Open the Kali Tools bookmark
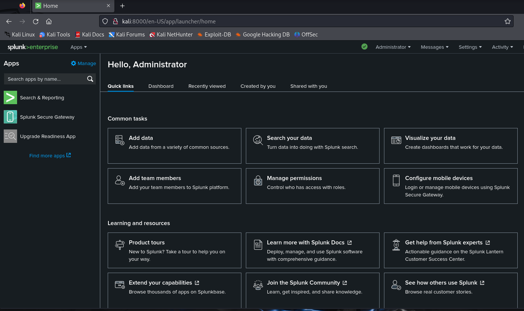 click(x=55, y=35)
